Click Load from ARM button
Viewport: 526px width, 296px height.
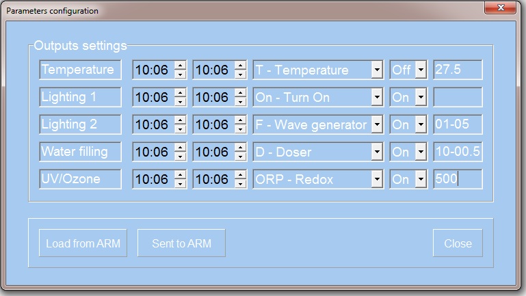point(82,243)
